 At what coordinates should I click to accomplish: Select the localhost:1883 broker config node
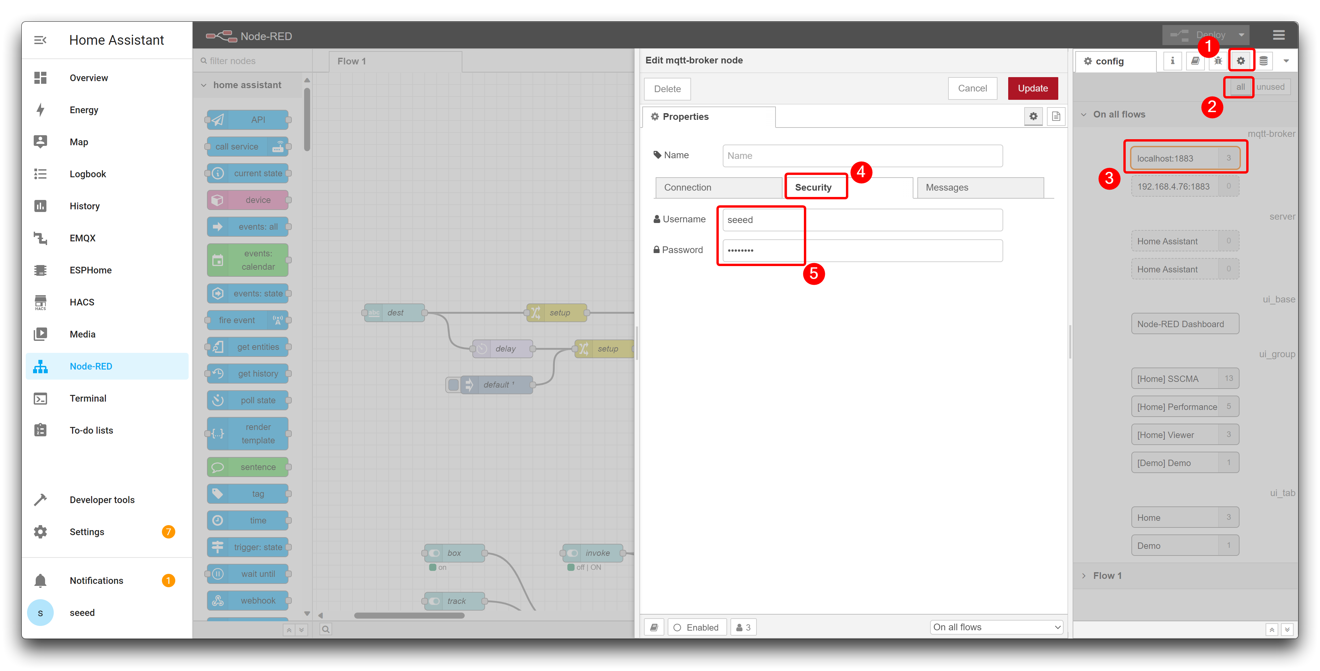[x=1185, y=158]
